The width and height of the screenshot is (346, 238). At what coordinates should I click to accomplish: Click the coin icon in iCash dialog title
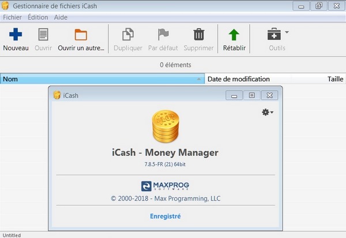click(x=57, y=95)
